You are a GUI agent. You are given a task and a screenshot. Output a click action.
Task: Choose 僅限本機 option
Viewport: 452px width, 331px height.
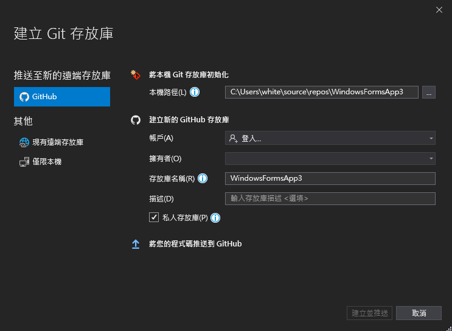pyautogui.click(x=40, y=162)
